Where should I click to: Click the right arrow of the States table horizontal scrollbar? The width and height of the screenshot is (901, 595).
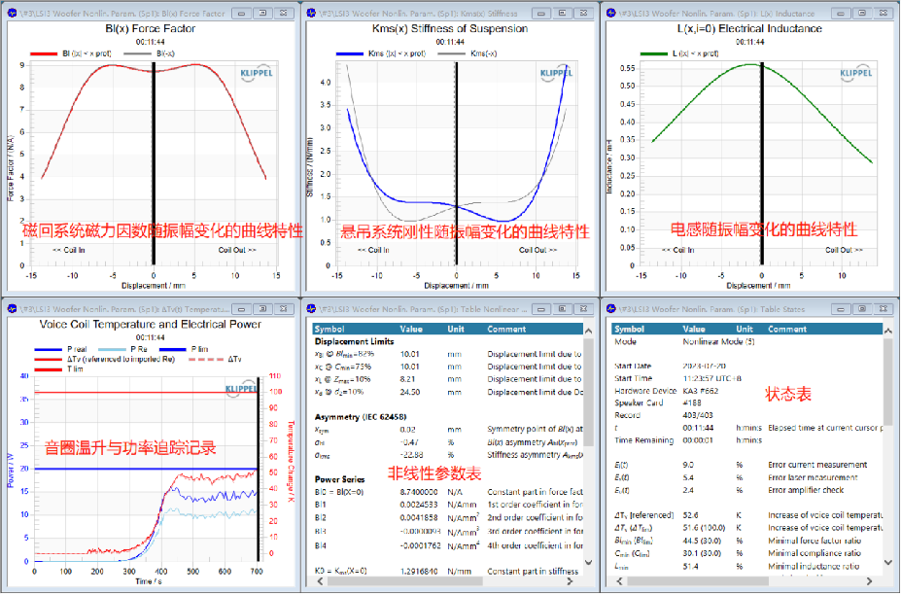point(869,581)
